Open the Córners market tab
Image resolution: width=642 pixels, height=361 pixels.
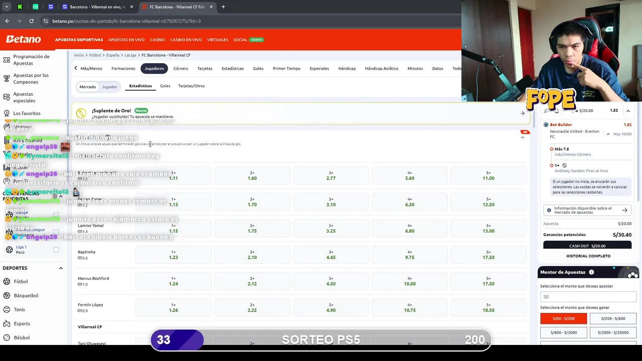(181, 68)
